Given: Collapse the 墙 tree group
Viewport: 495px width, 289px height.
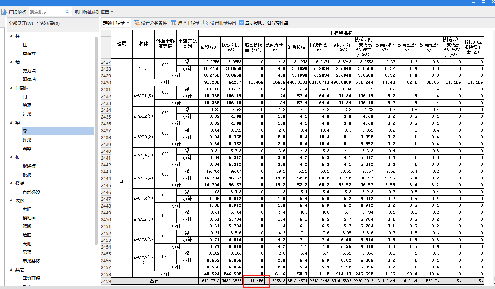Looking at the screenshot, I should [11, 62].
